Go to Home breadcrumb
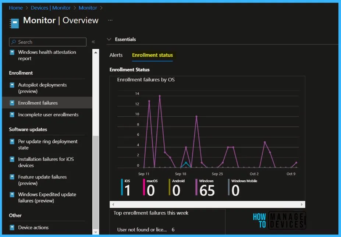 coord(16,8)
